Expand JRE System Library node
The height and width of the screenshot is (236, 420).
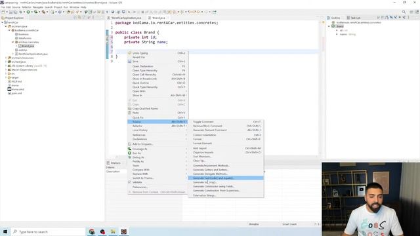[6, 66]
